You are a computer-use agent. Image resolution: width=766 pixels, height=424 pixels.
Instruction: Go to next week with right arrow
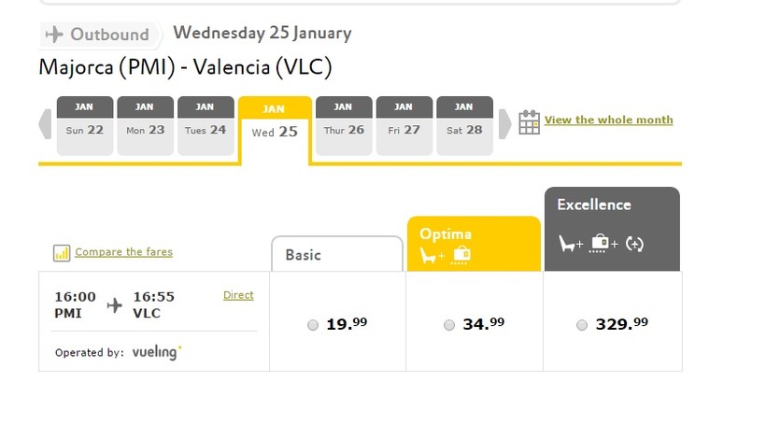(504, 123)
